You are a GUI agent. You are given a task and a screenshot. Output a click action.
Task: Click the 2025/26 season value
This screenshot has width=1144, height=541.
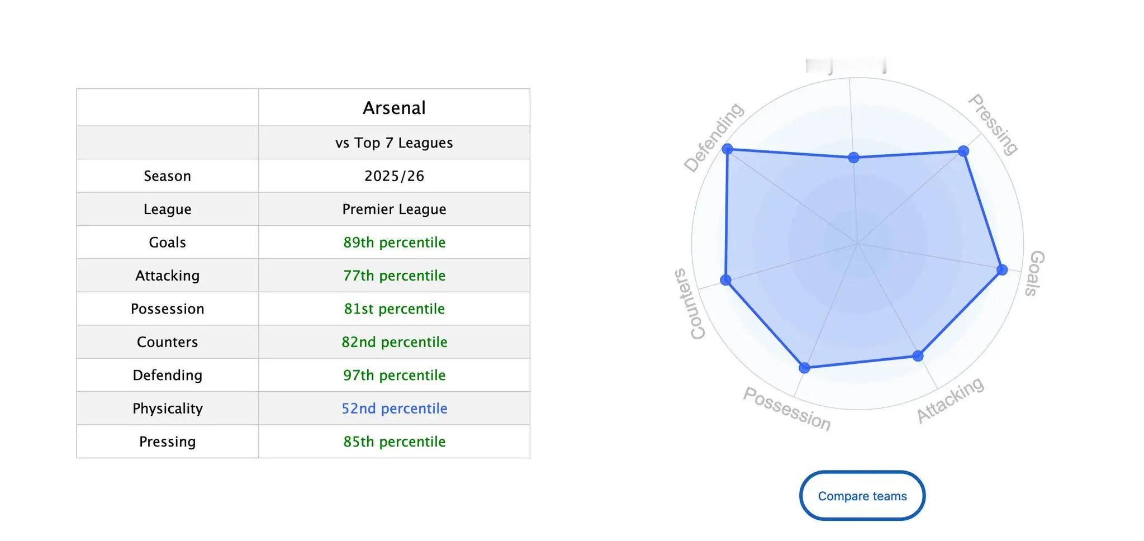point(394,176)
